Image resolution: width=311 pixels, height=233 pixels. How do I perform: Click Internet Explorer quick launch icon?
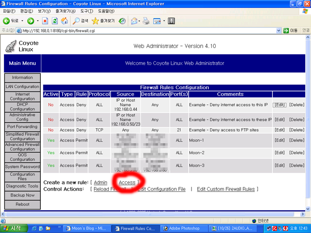(34, 229)
